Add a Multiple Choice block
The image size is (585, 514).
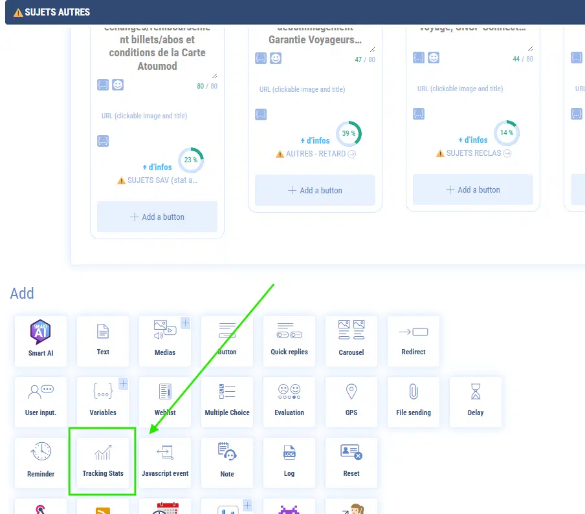click(x=227, y=402)
